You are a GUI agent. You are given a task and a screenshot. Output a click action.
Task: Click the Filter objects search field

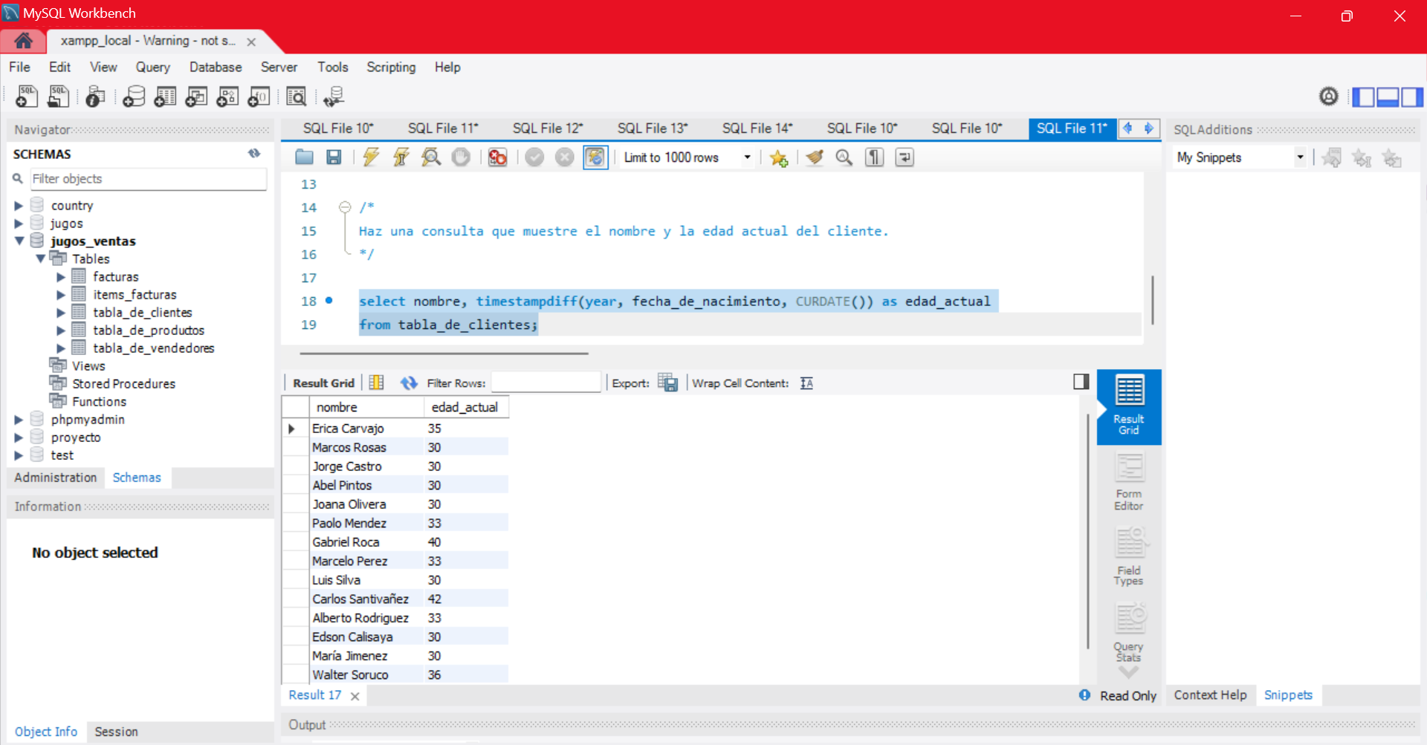click(x=149, y=179)
